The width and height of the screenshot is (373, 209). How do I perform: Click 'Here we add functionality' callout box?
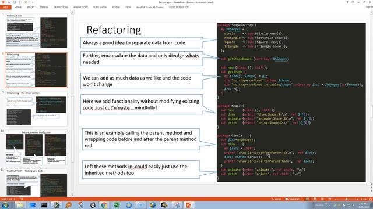[142, 105]
